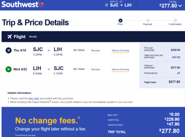Click the airplane icon beside SJC header

tap(107, 5)
